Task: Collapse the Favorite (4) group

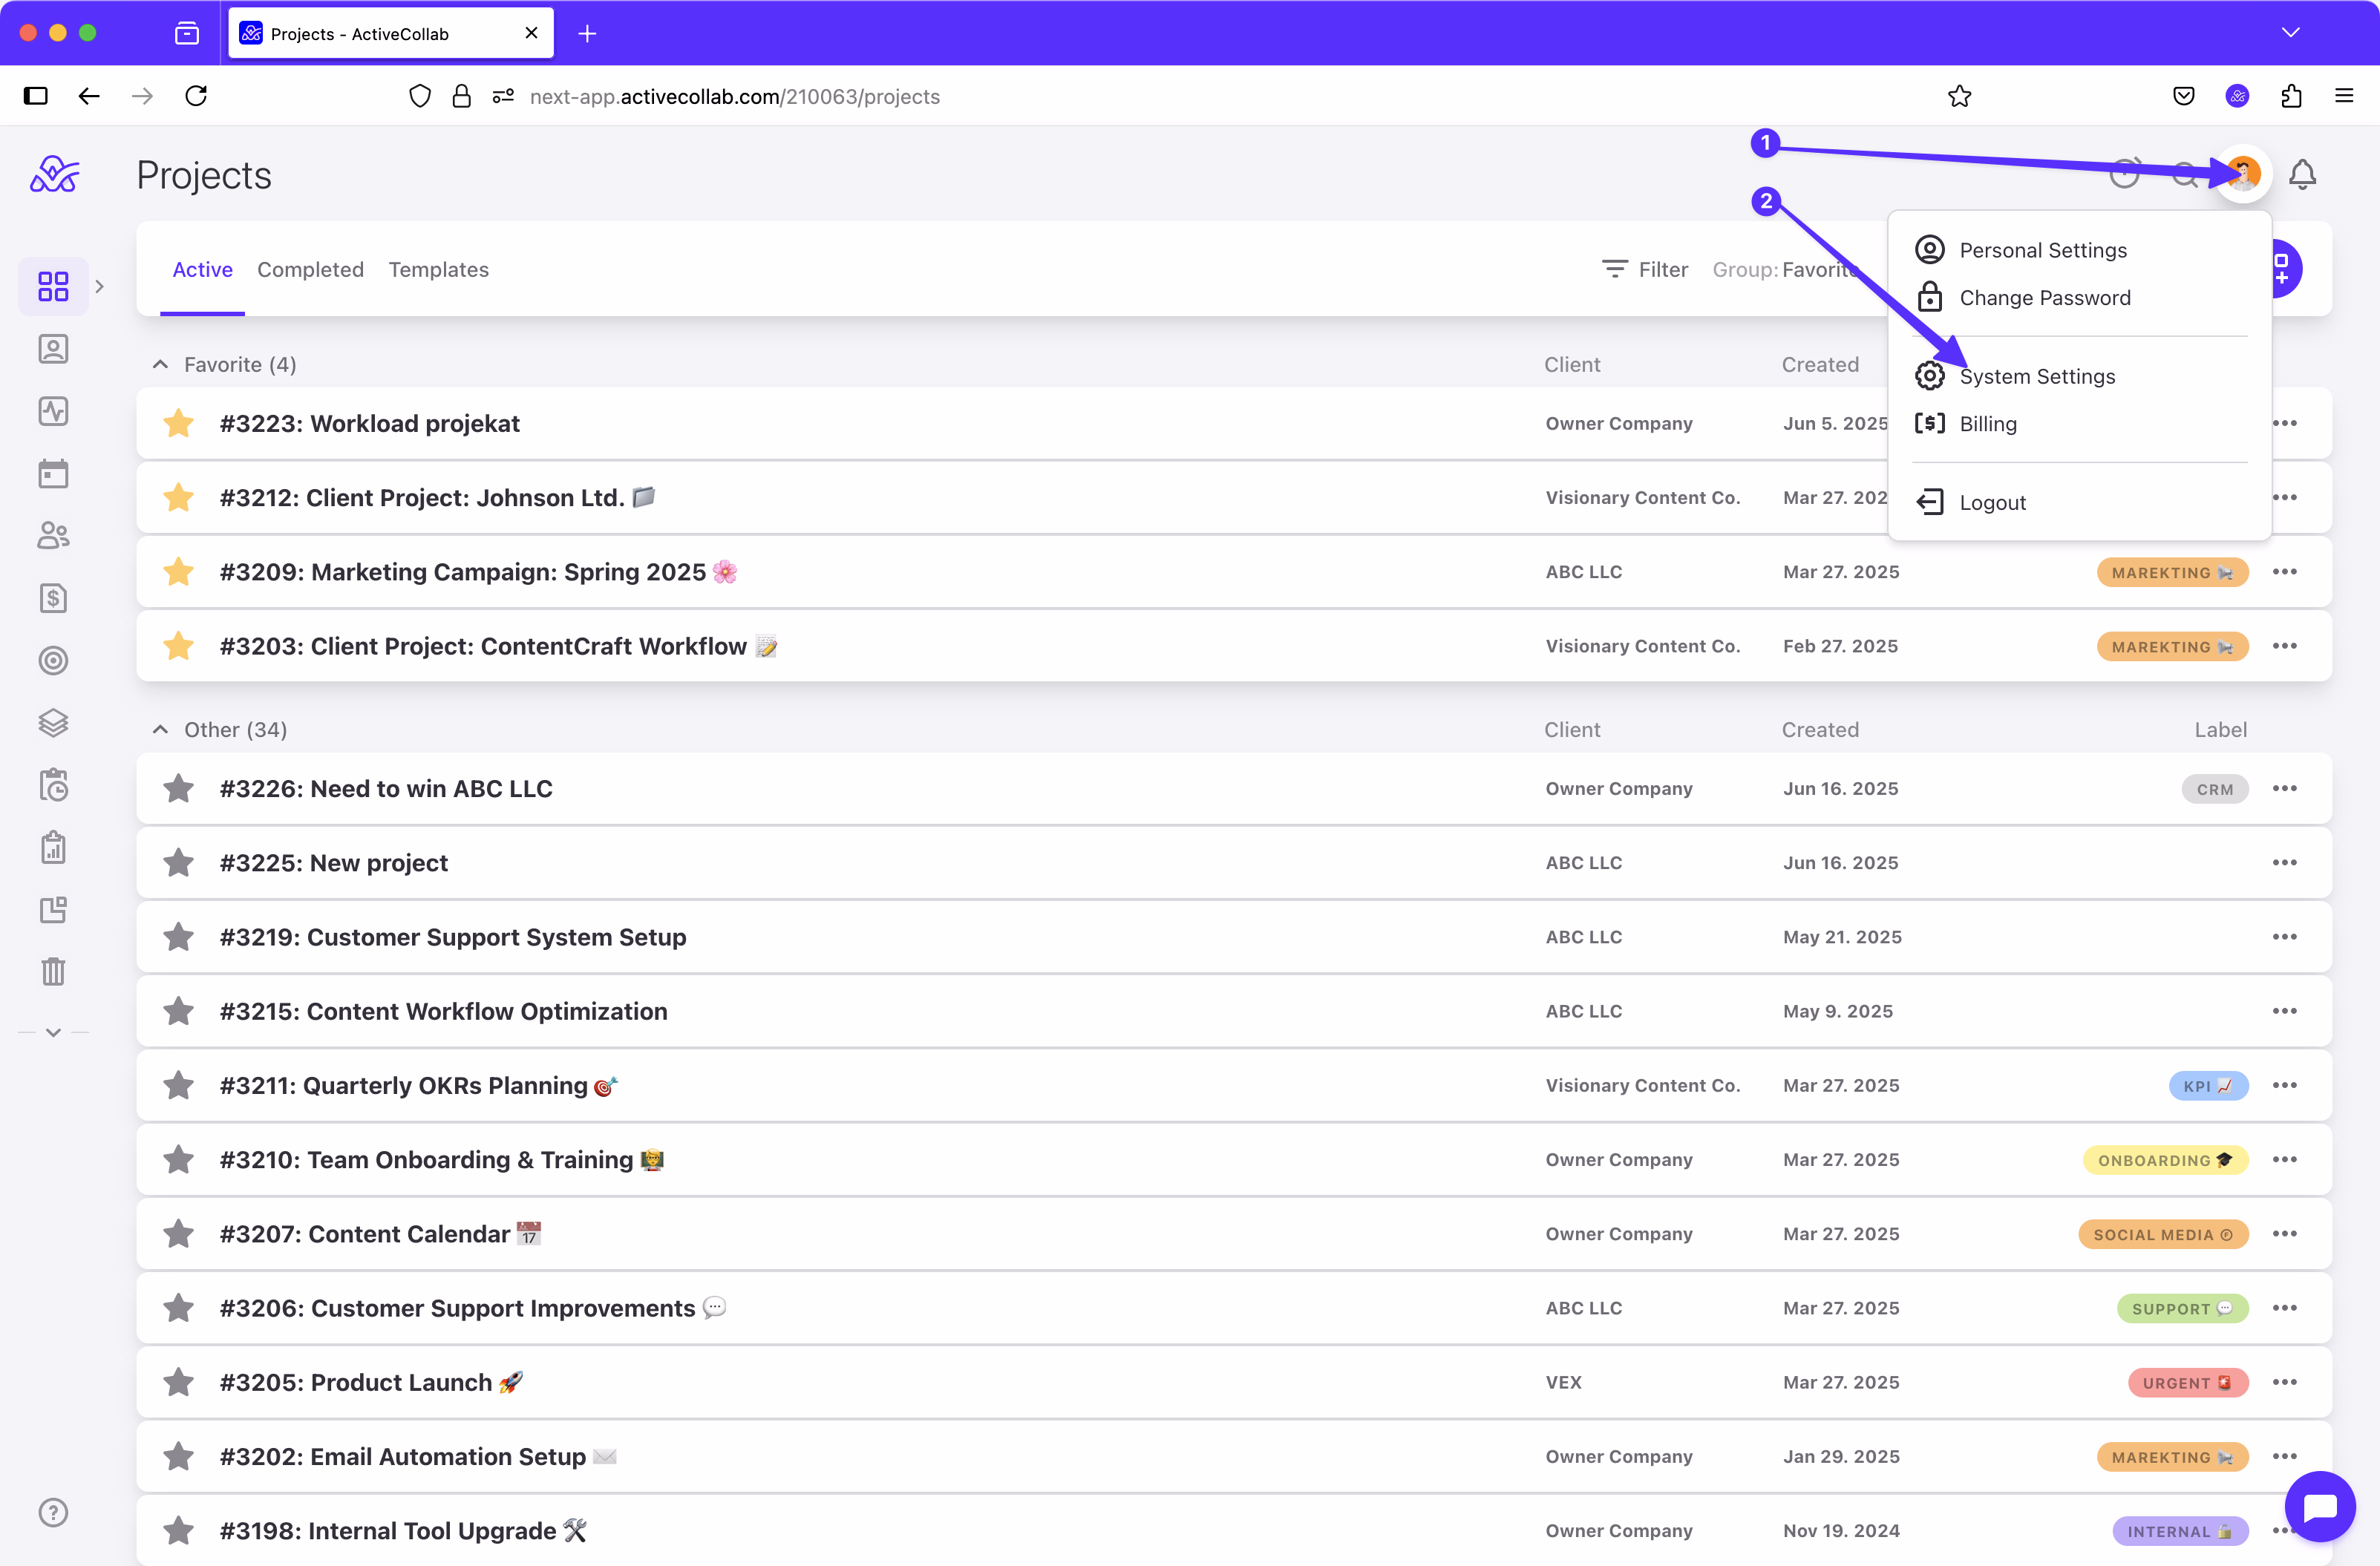Action: click(160, 365)
